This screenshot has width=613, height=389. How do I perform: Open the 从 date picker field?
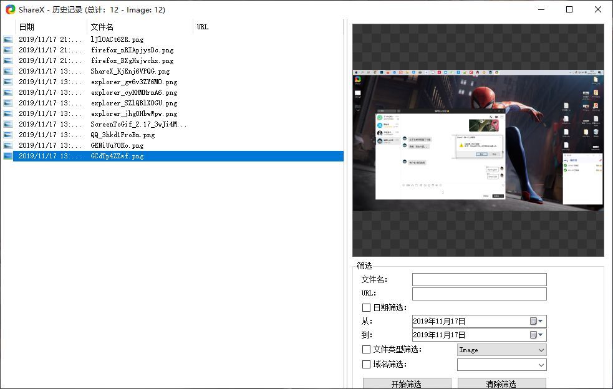[480, 322]
